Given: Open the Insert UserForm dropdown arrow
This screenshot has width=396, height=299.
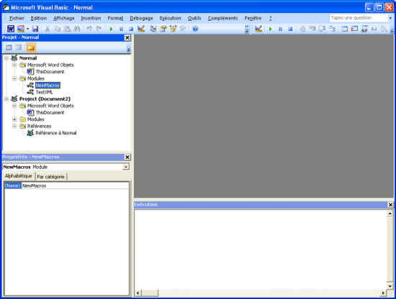Looking at the screenshot, I should tap(27, 29).
